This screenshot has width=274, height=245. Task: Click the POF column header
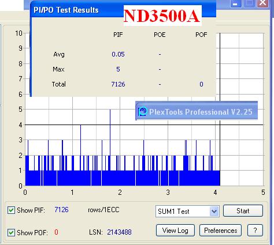click(201, 35)
